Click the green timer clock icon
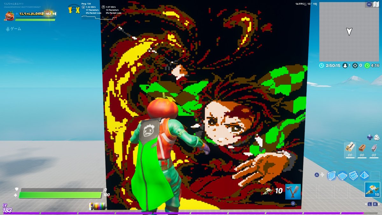The height and width of the screenshot is (215, 382). pyautogui.click(x=367, y=66)
